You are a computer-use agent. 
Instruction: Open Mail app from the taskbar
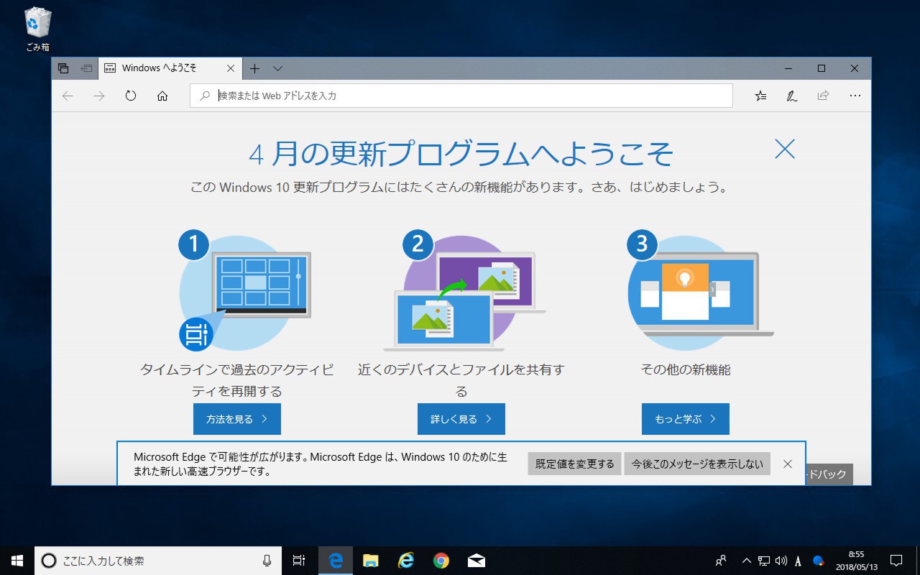476,561
